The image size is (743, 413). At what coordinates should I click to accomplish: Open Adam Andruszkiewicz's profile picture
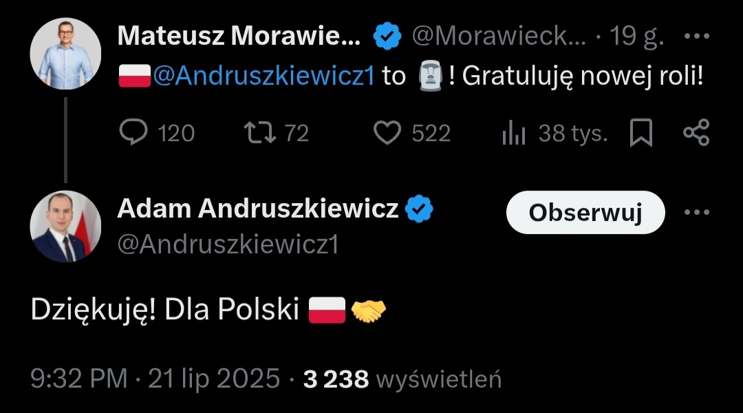point(65,227)
